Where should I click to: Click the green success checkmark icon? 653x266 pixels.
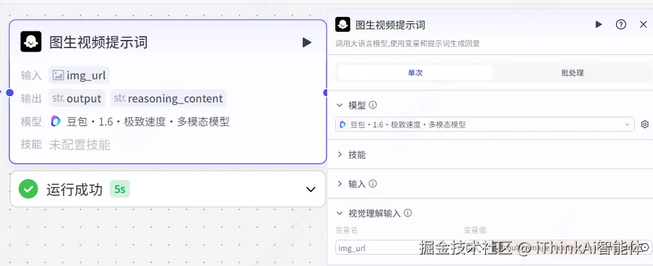point(28,189)
